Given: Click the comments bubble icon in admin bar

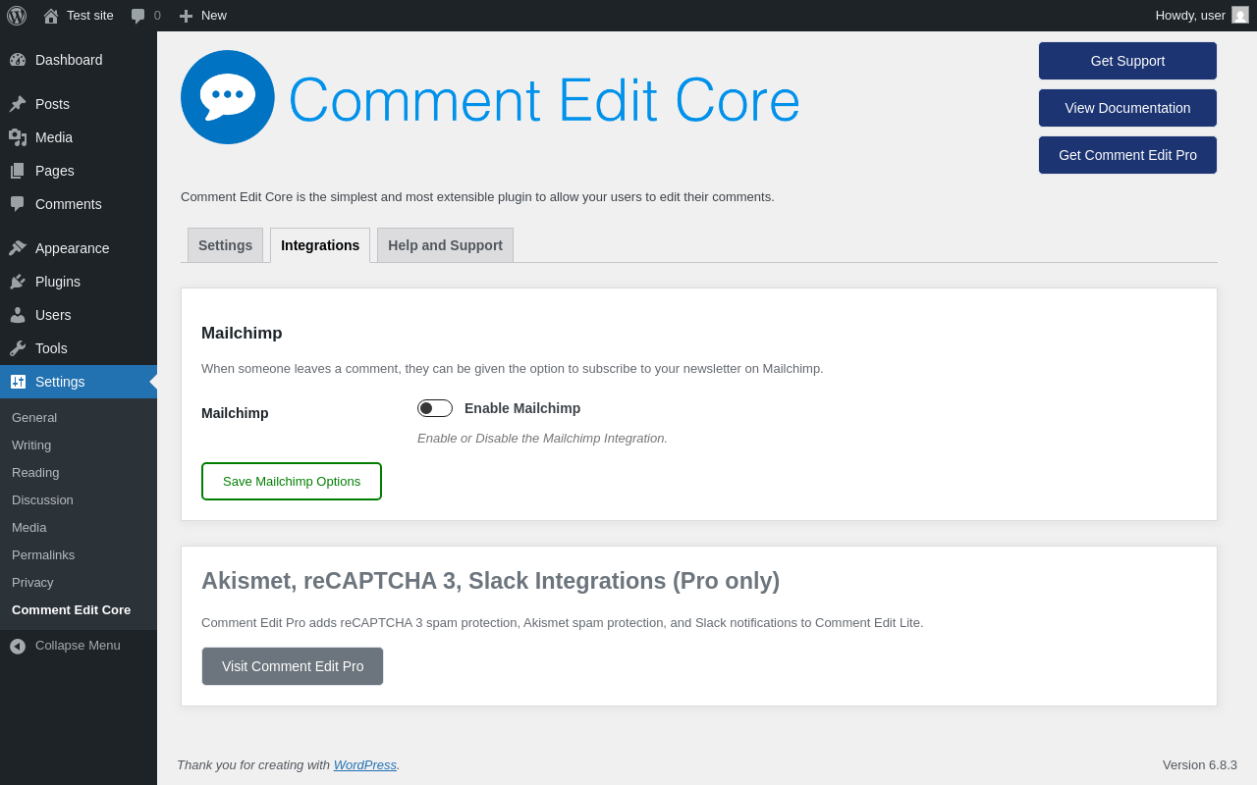Looking at the screenshot, I should (x=138, y=16).
